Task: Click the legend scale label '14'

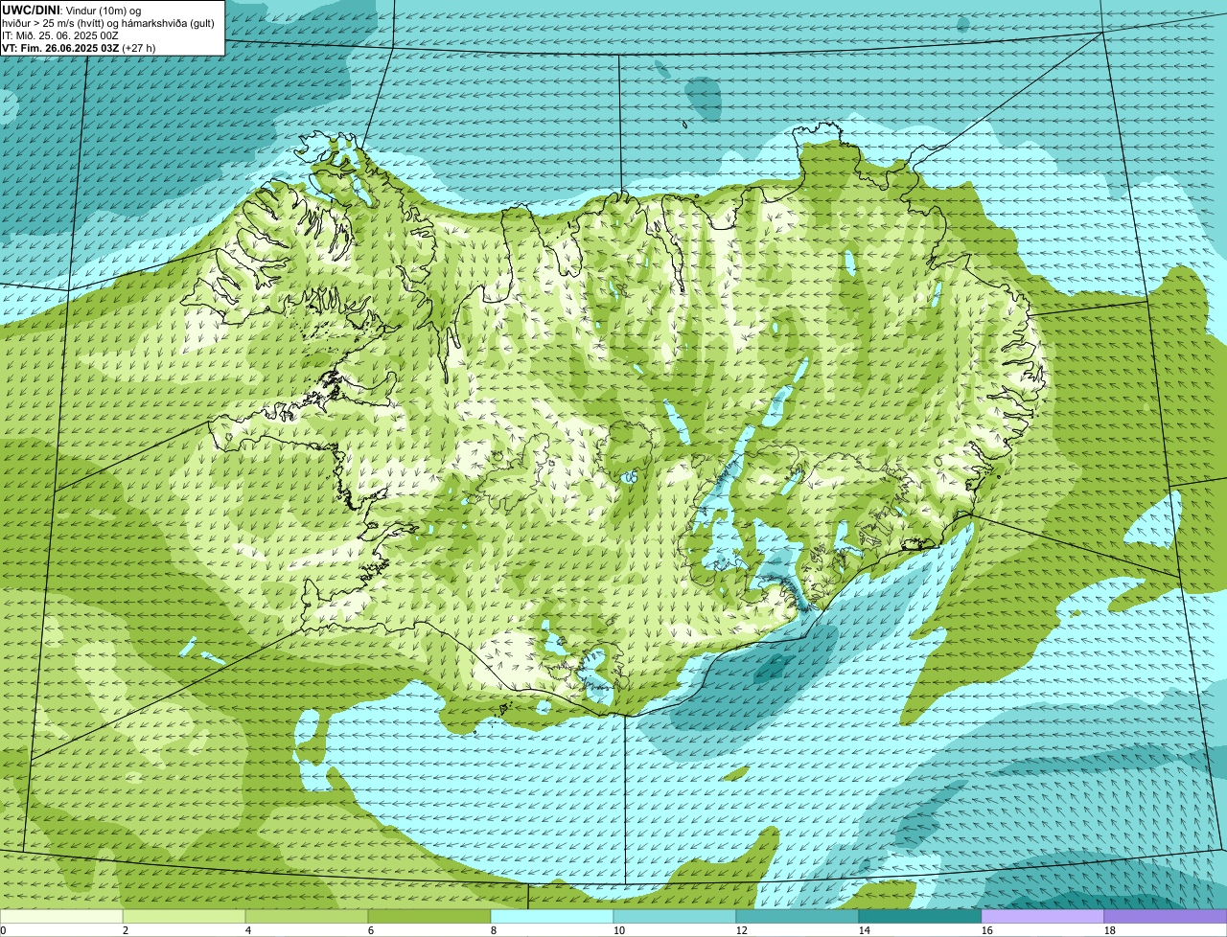Action: pos(865,930)
